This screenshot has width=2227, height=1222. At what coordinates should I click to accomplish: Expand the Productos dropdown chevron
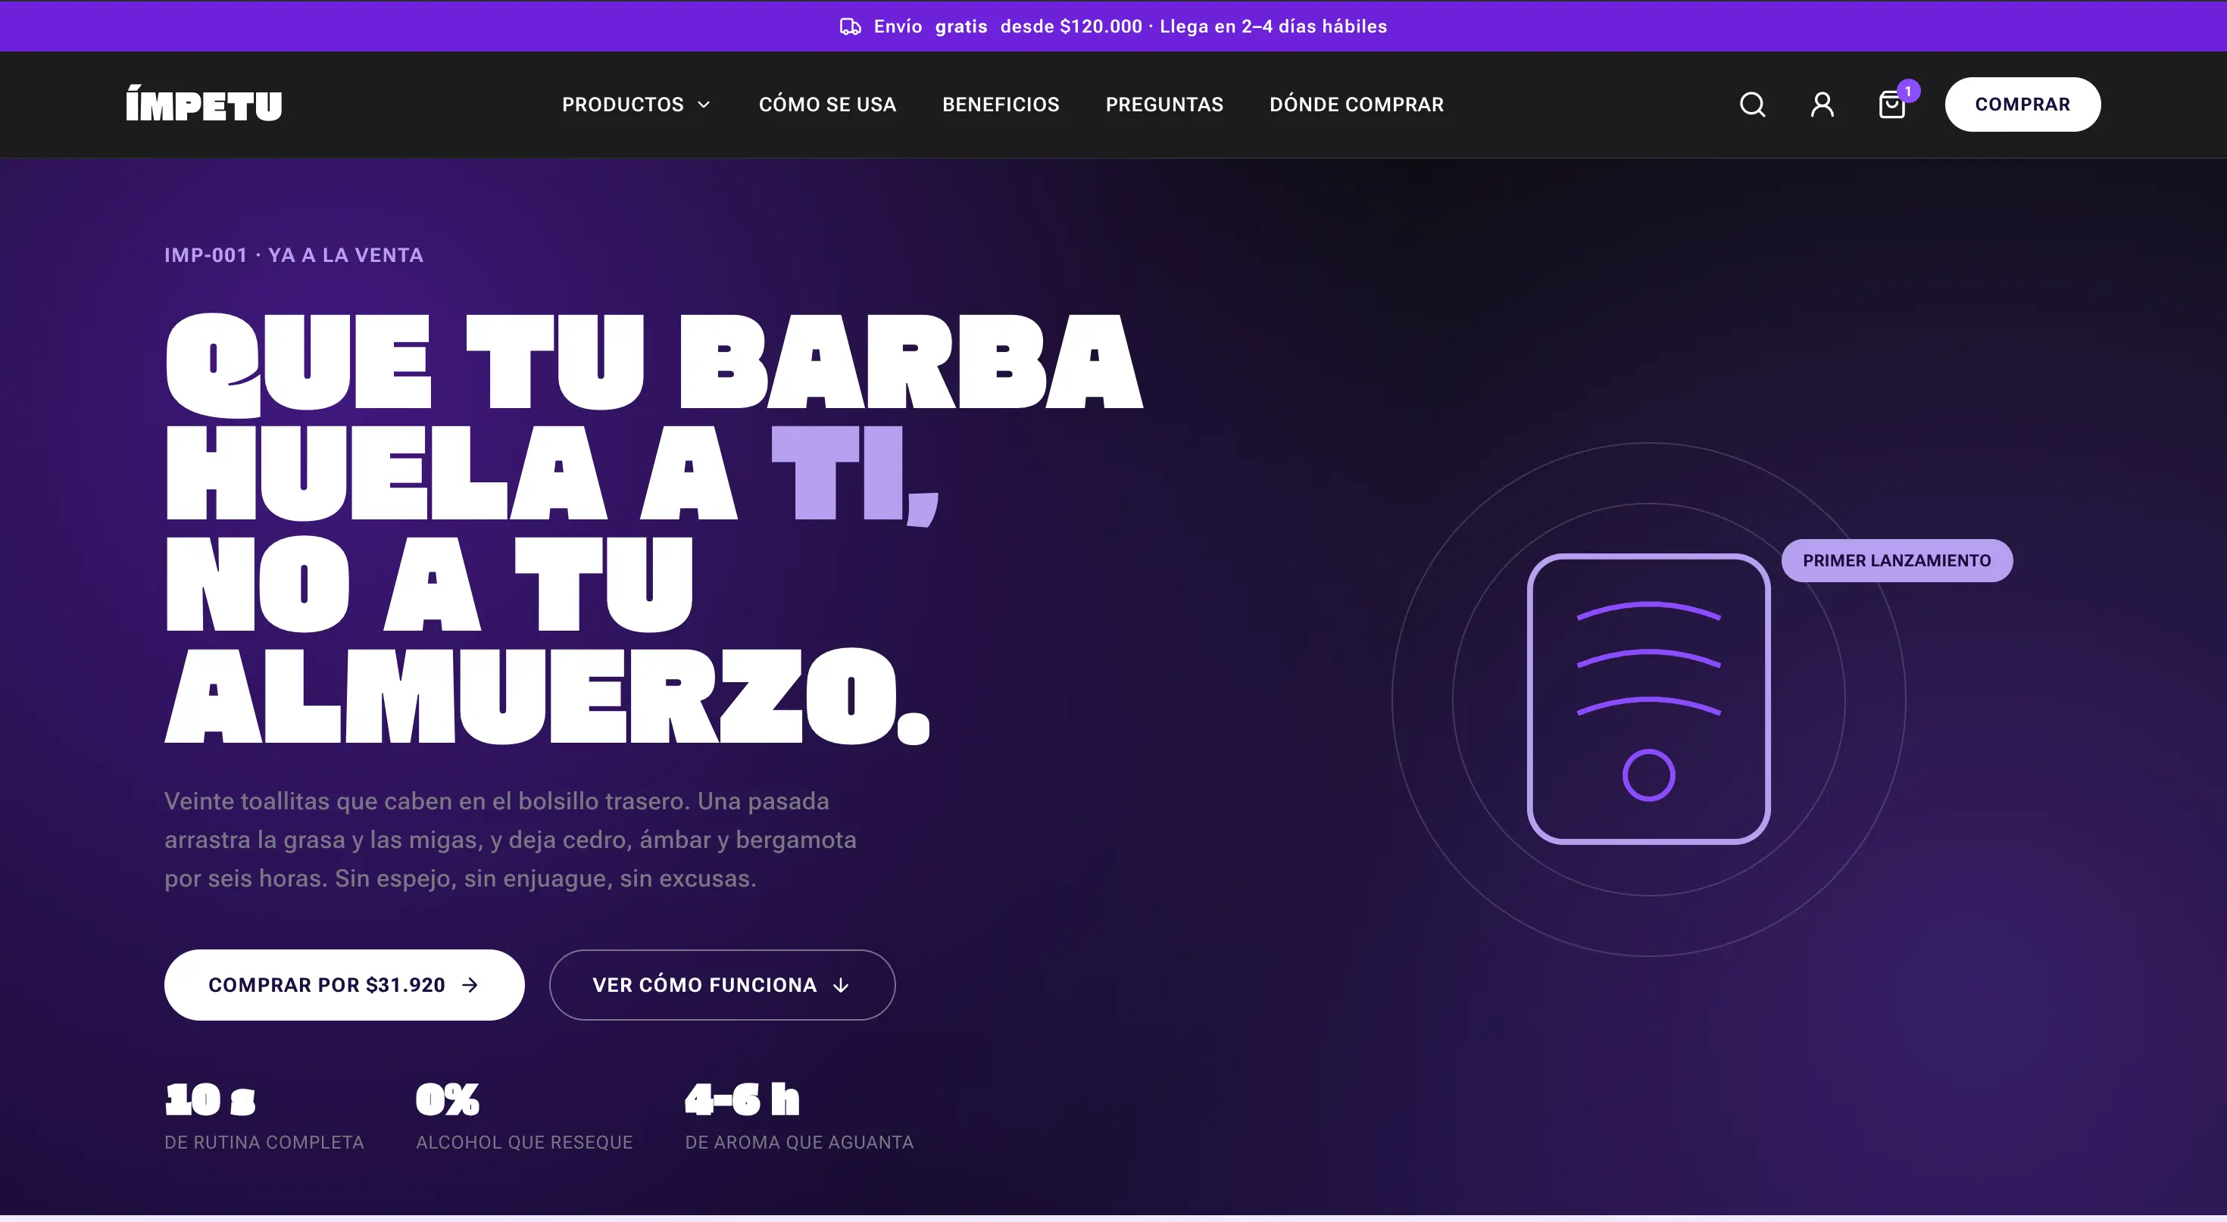point(704,104)
